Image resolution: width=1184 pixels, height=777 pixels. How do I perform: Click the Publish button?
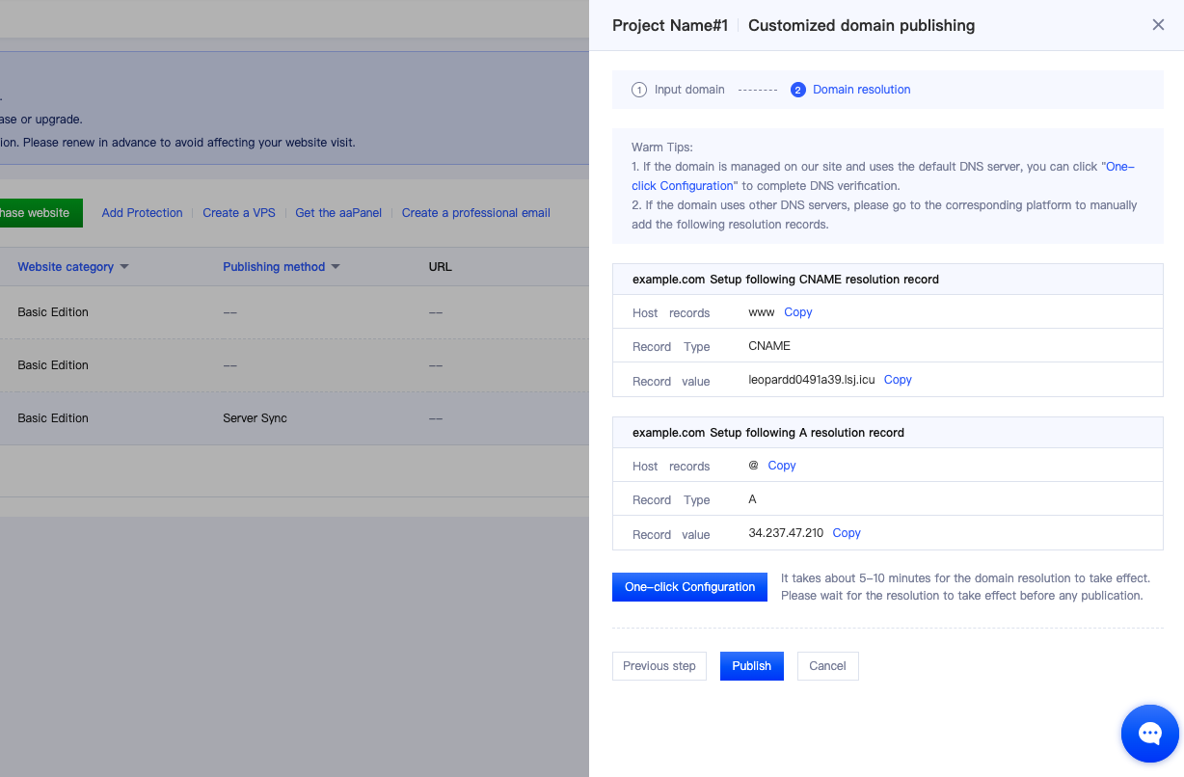point(751,666)
